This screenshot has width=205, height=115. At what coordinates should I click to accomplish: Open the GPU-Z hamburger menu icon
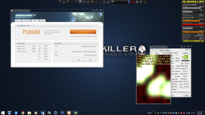point(189,50)
